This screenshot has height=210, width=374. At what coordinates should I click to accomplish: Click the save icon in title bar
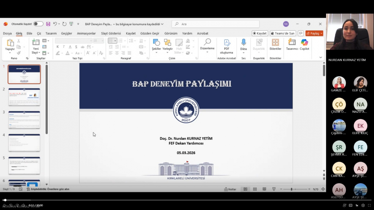coord(48,24)
